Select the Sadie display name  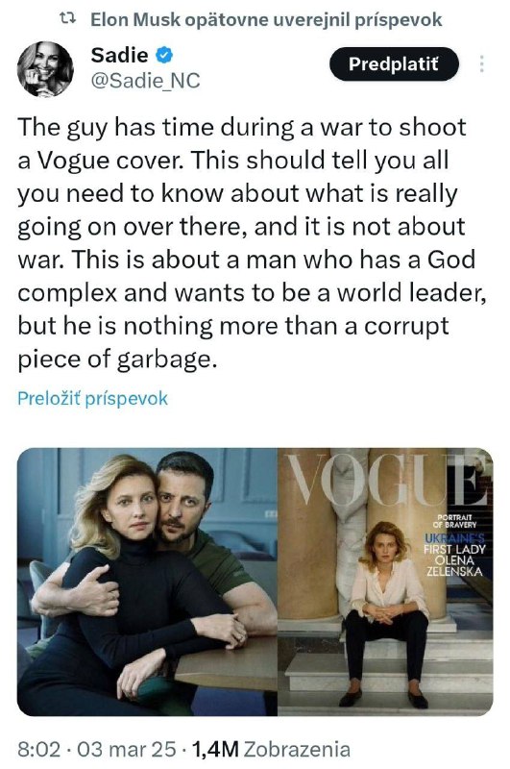point(119,55)
